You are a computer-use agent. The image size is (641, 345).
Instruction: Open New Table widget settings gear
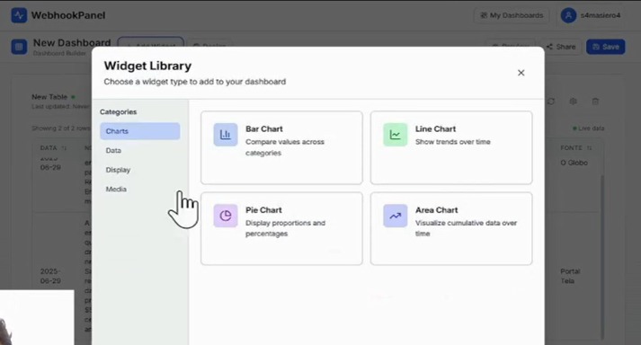(x=574, y=101)
